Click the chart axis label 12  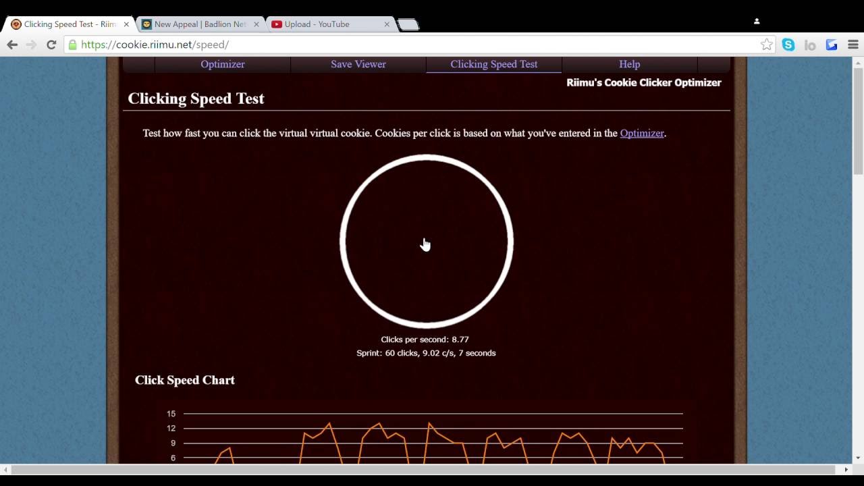point(171,429)
